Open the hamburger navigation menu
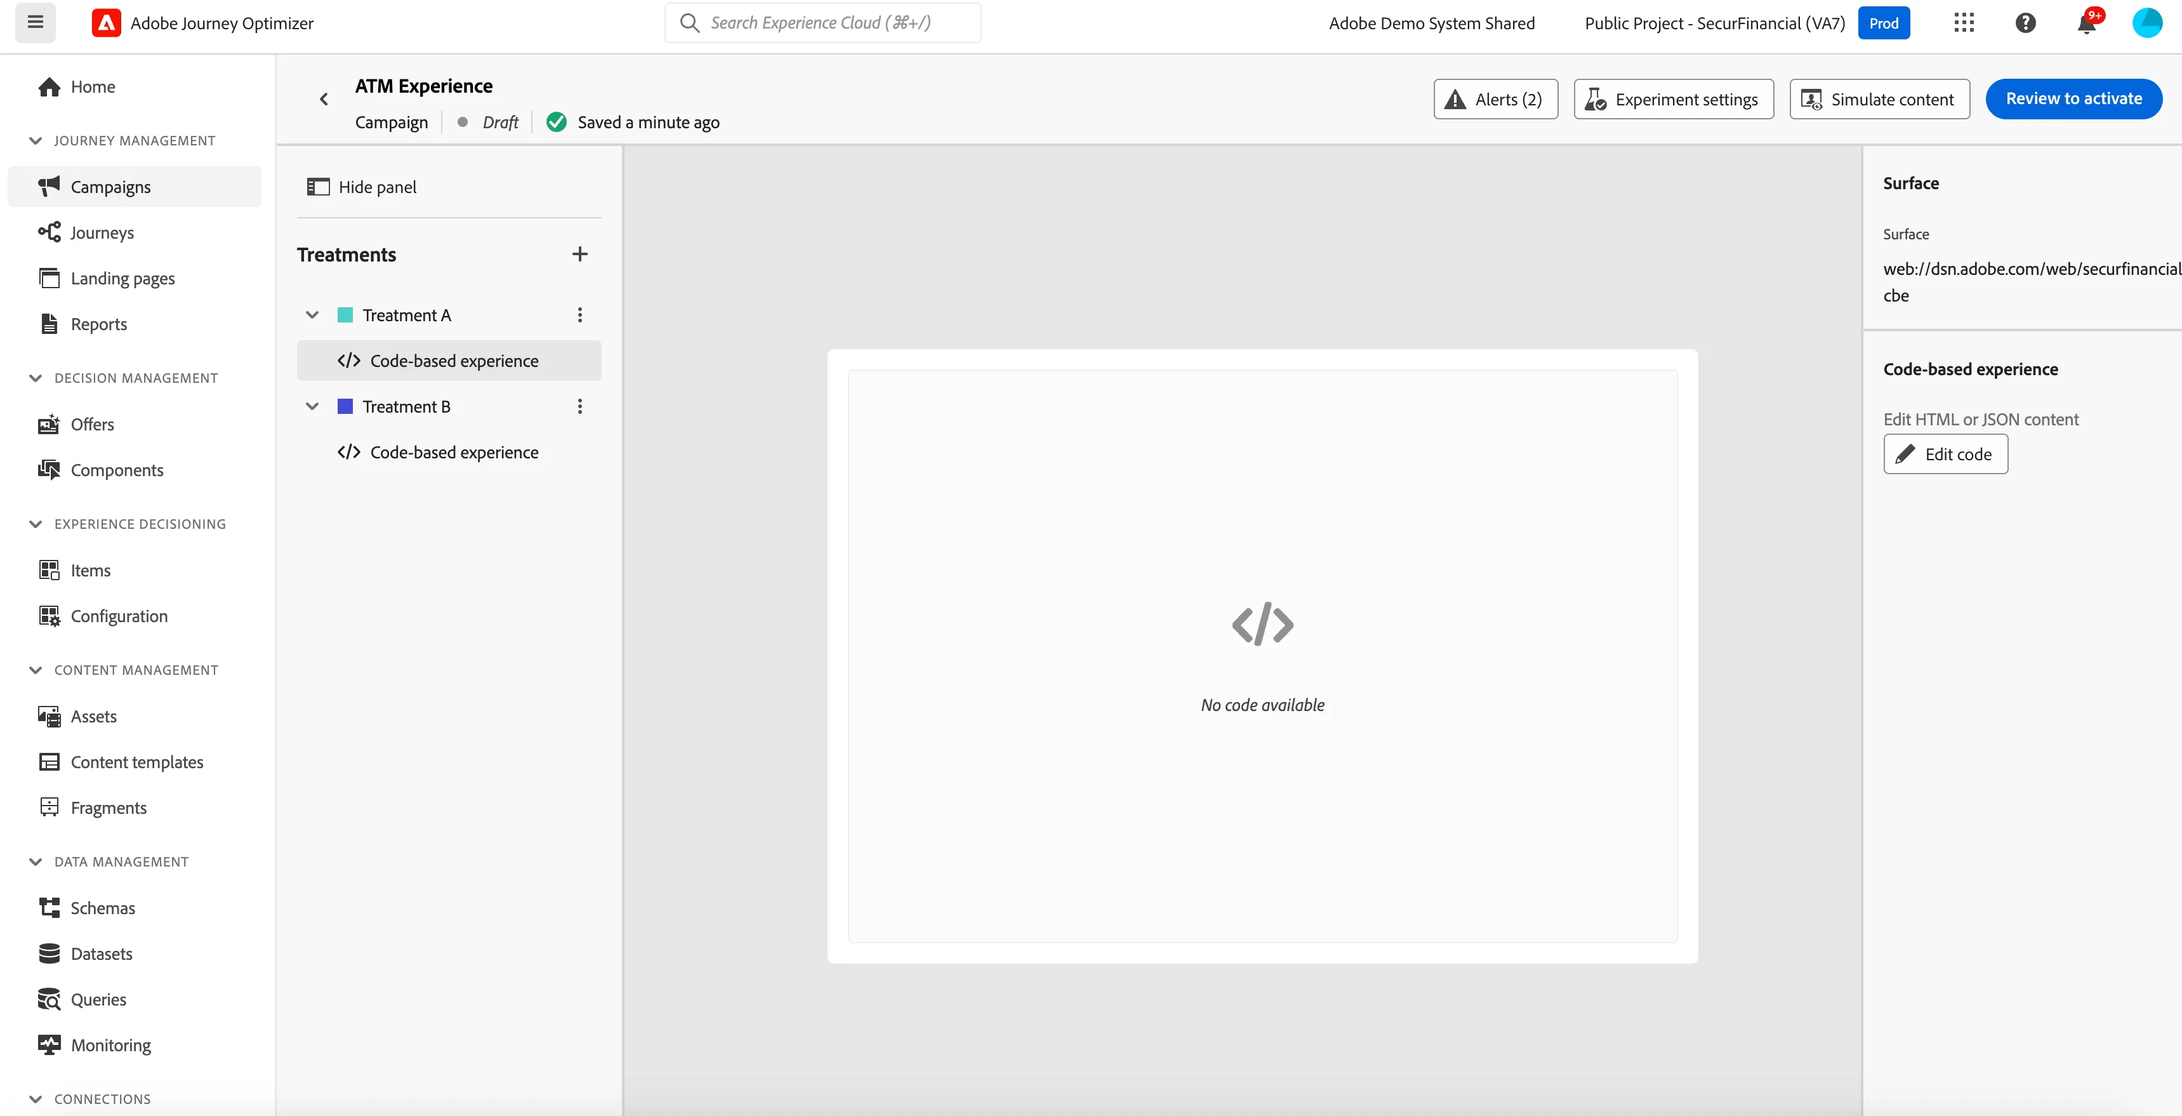The height and width of the screenshot is (1116, 2182). [x=36, y=23]
